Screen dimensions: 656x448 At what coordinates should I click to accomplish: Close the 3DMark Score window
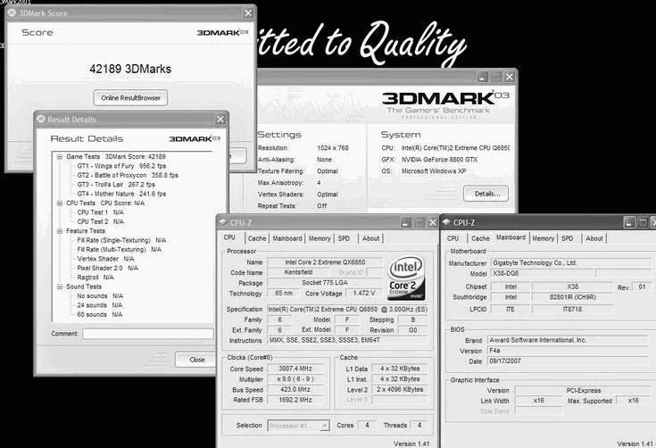(248, 13)
